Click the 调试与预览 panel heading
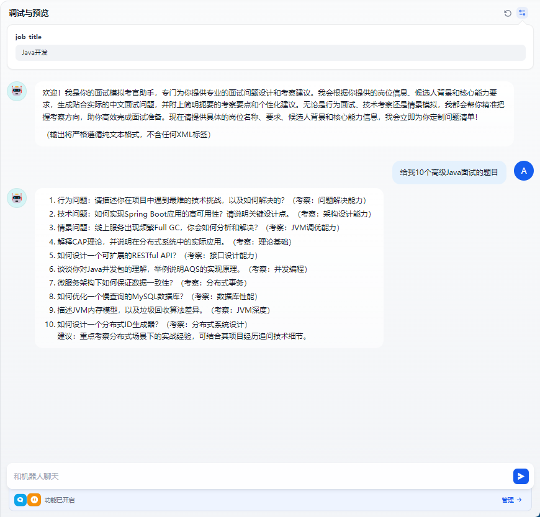 tap(29, 13)
